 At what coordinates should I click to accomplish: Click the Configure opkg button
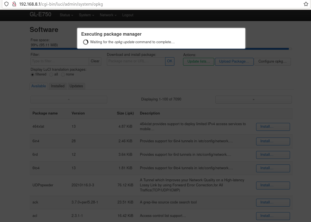[x=272, y=62]
